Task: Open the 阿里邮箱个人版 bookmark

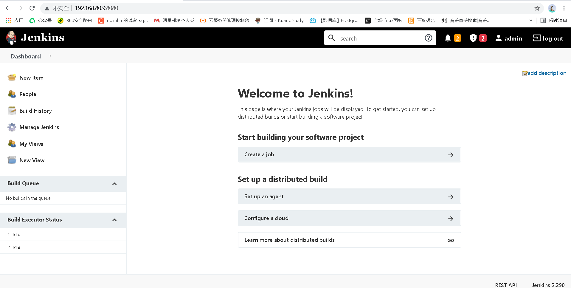Action: click(x=174, y=20)
